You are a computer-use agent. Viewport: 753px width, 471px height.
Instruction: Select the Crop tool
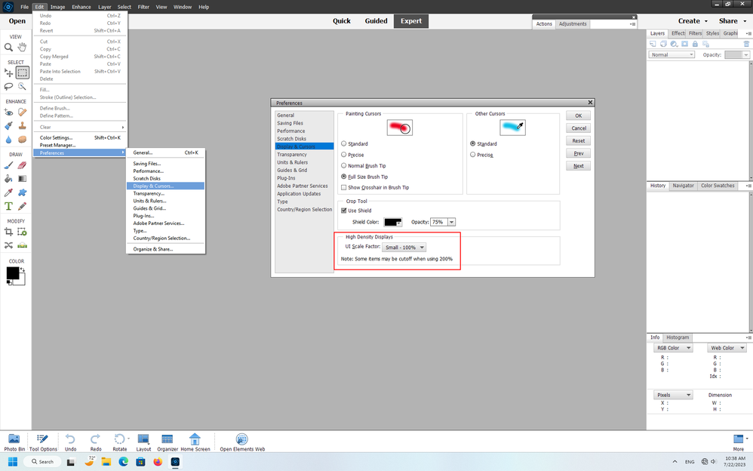pyautogui.click(x=8, y=232)
